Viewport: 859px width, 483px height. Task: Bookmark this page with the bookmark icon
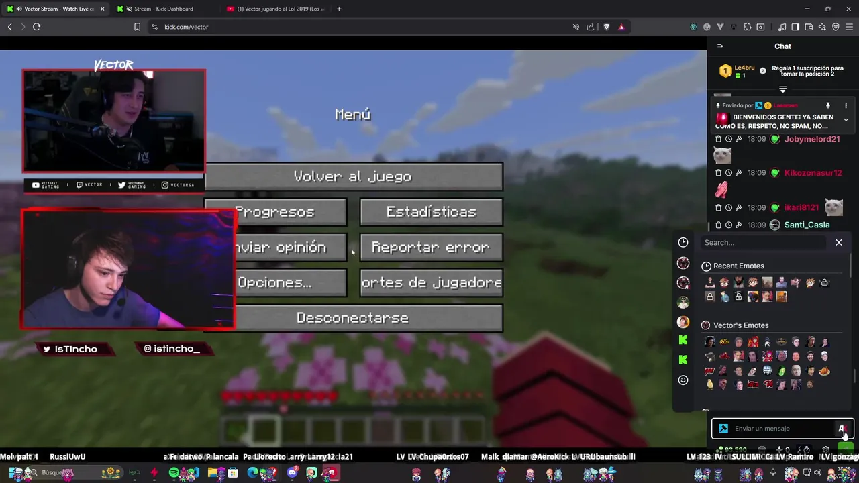click(x=137, y=27)
